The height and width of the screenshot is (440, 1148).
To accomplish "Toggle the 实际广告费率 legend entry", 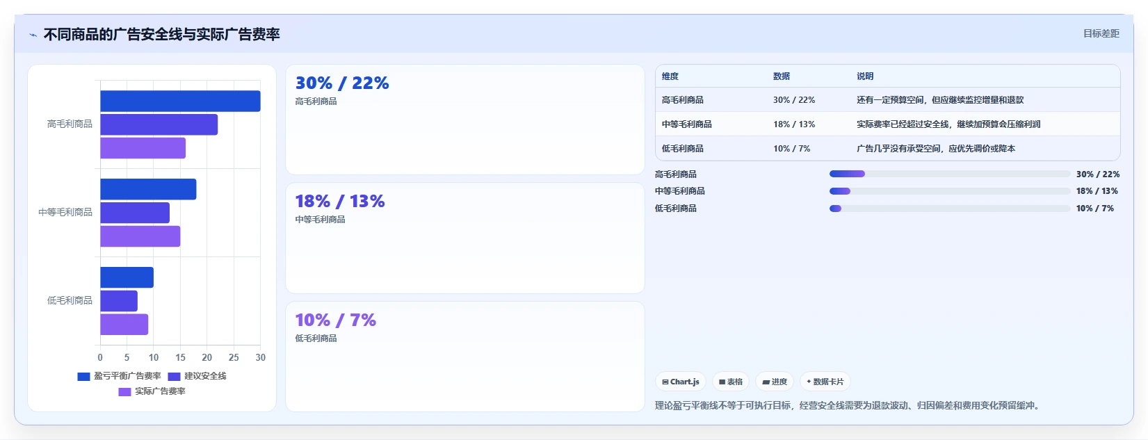I will (x=152, y=391).
